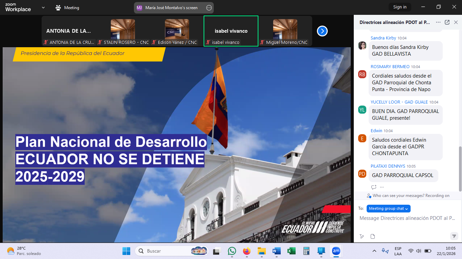Viewport: 462px width, 259px height.
Task: Expand Zoom Workplace dropdown chevron
Action: pyautogui.click(x=43, y=7)
